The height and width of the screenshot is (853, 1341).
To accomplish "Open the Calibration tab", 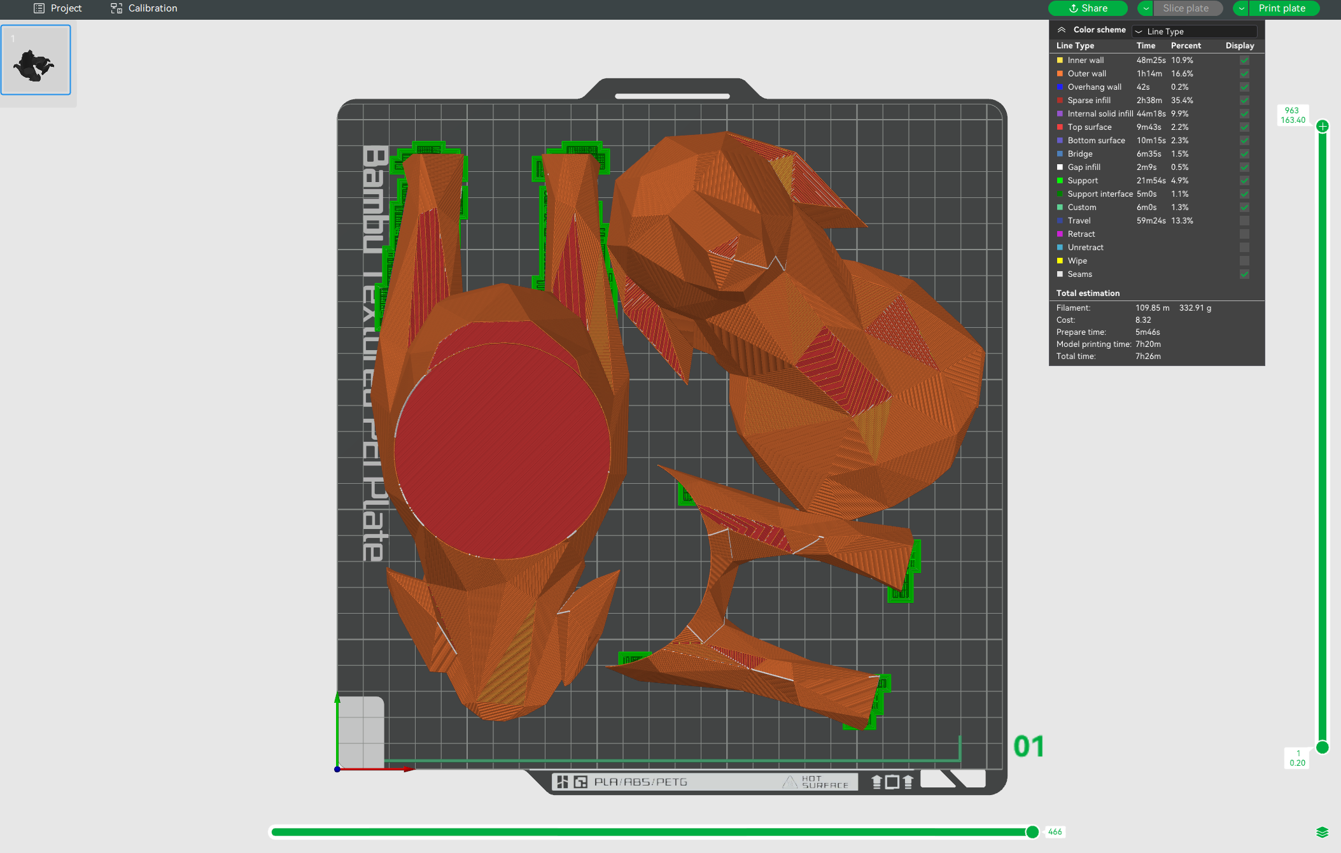I will pos(152,8).
